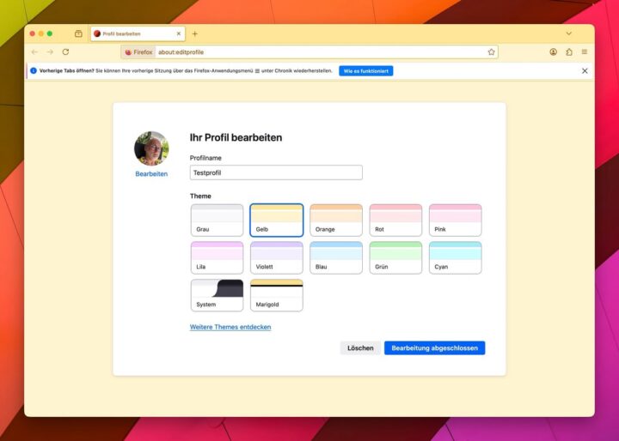Dismiss the previous tabs notification bar

click(x=585, y=70)
